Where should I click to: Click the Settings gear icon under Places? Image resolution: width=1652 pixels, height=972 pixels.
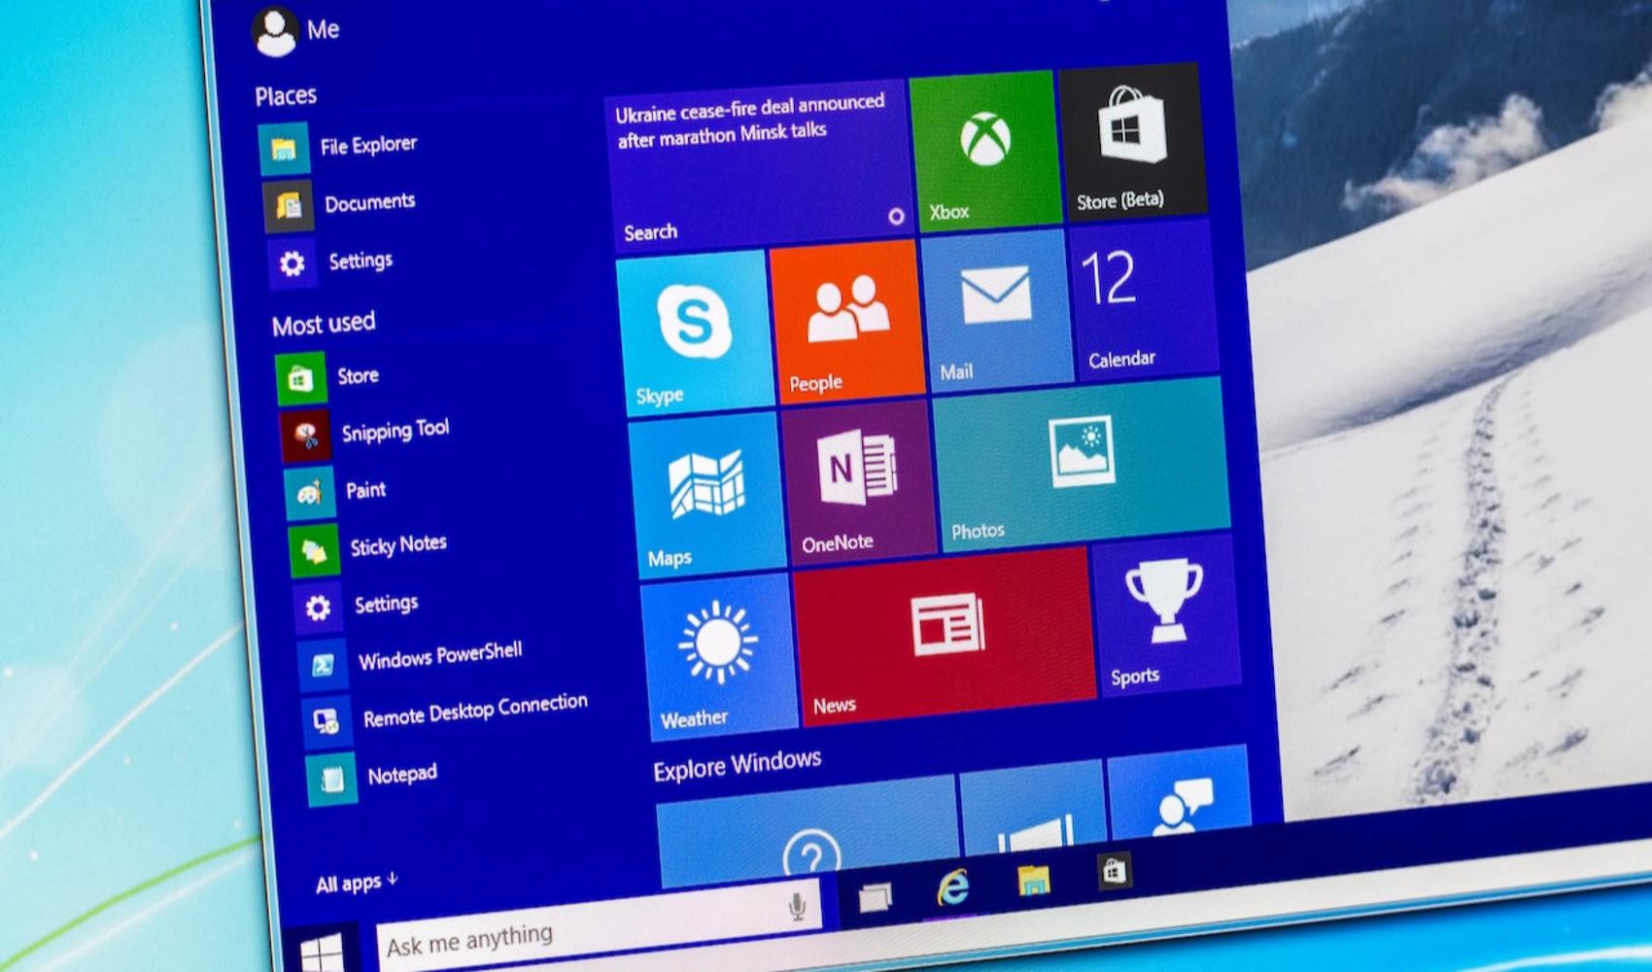coord(292,262)
